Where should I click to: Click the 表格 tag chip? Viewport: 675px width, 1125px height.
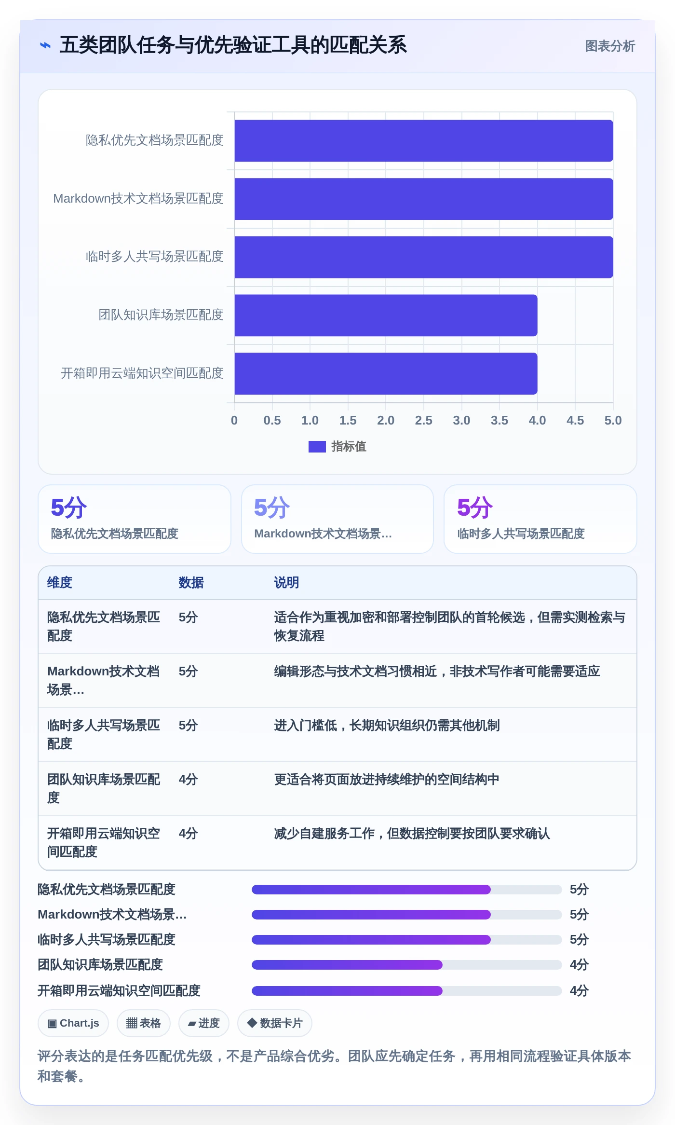(x=143, y=1023)
